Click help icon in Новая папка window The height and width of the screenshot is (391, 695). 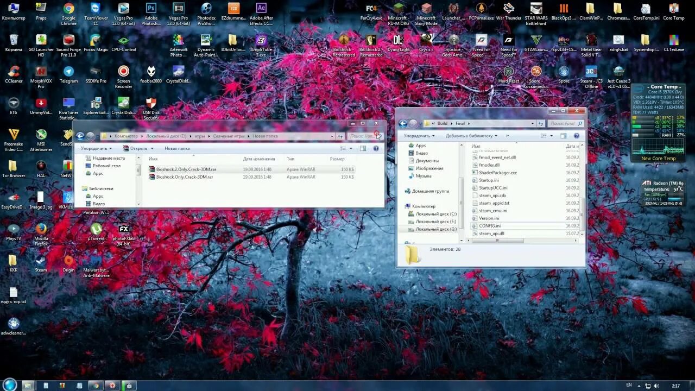click(376, 148)
